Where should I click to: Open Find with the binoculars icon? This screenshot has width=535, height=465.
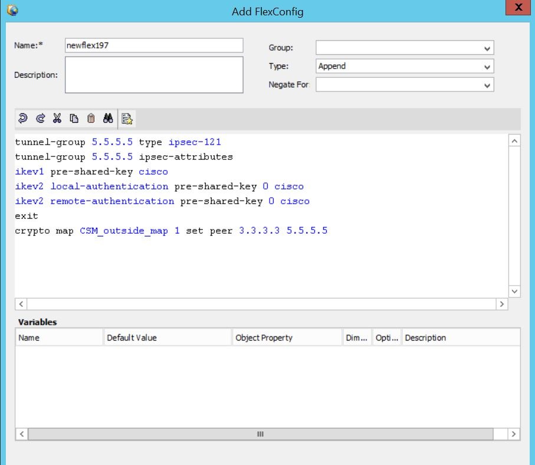108,119
